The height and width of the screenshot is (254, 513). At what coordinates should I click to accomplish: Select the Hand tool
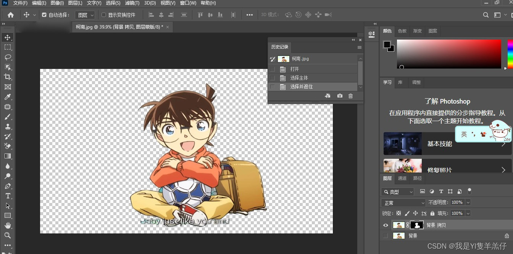8,225
